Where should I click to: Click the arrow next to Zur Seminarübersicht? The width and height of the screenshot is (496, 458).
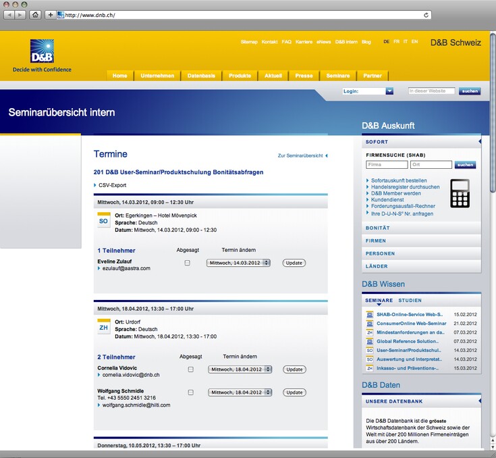click(x=327, y=155)
